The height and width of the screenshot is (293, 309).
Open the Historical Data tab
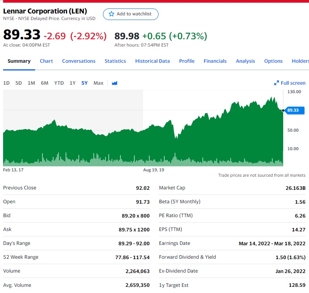coord(152,61)
